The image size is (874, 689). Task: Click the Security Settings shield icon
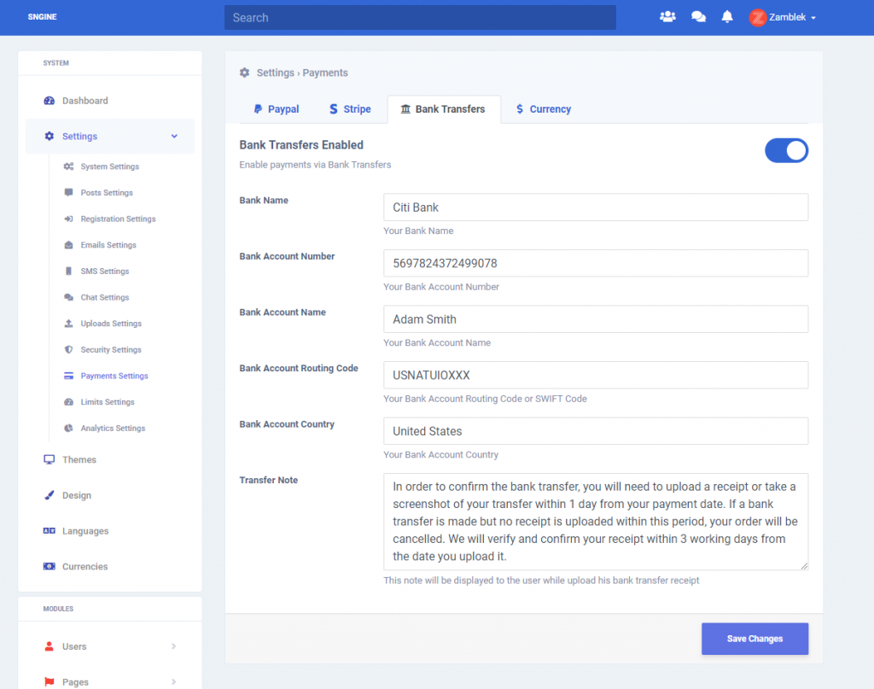68,349
